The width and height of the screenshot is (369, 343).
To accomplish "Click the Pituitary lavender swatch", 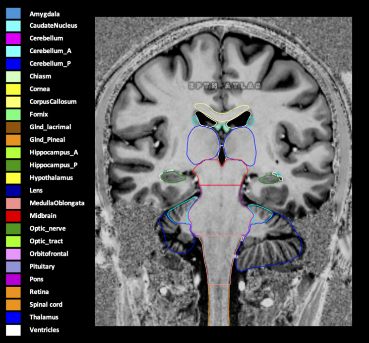I will click(13, 267).
